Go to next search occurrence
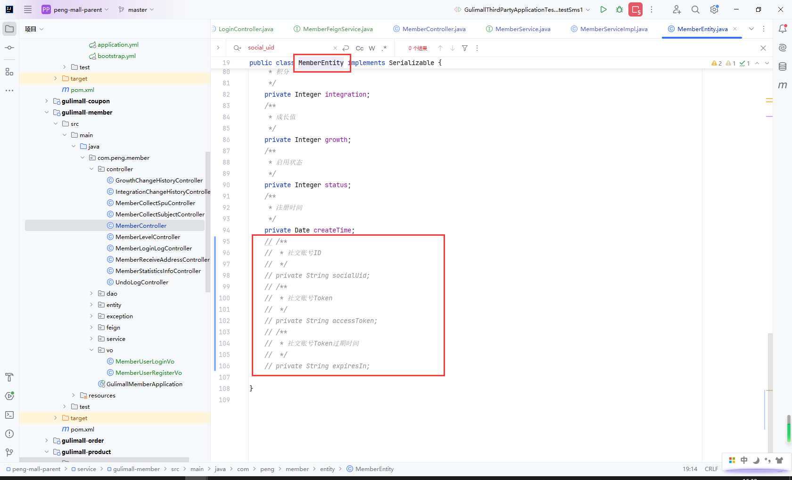Viewport: 792px width, 480px height. click(x=453, y=48)
